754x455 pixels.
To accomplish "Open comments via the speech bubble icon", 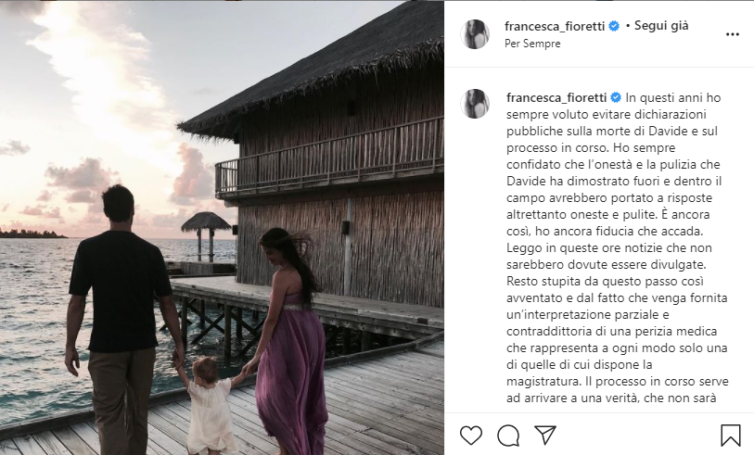I will pos(508,435).
